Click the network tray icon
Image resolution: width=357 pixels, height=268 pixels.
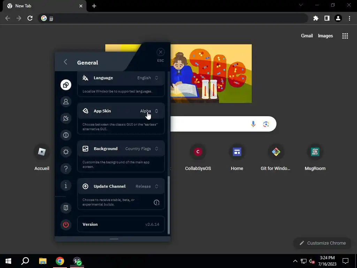pyautogui.click(x=304, y=261)
